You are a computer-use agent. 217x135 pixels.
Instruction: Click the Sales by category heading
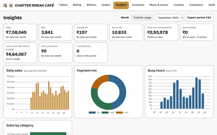coord(20,125)
